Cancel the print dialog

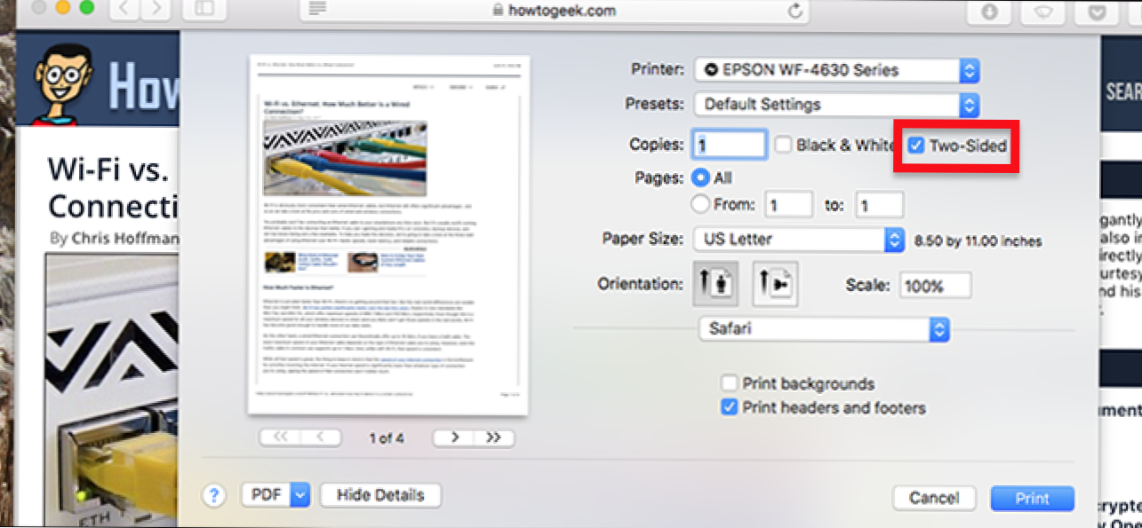(x=934, y=498)
